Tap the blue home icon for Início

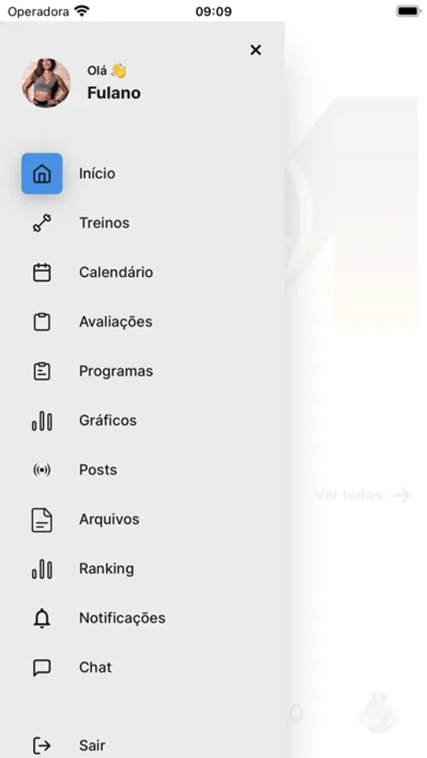[x=41, y=173]
